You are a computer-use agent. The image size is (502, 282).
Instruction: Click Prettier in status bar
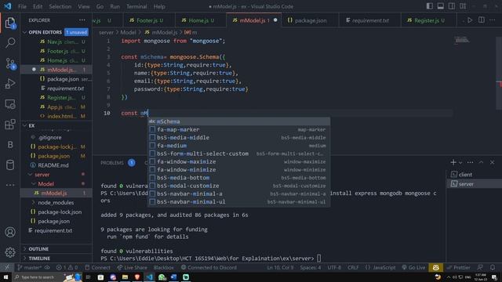point(458,267)
